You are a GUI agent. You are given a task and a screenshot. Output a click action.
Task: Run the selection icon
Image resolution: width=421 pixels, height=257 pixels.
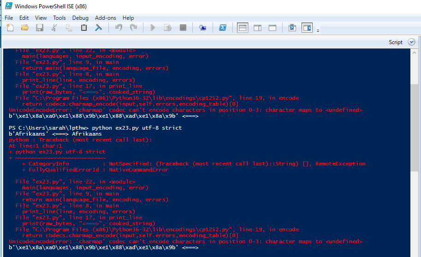click(168, 28)
